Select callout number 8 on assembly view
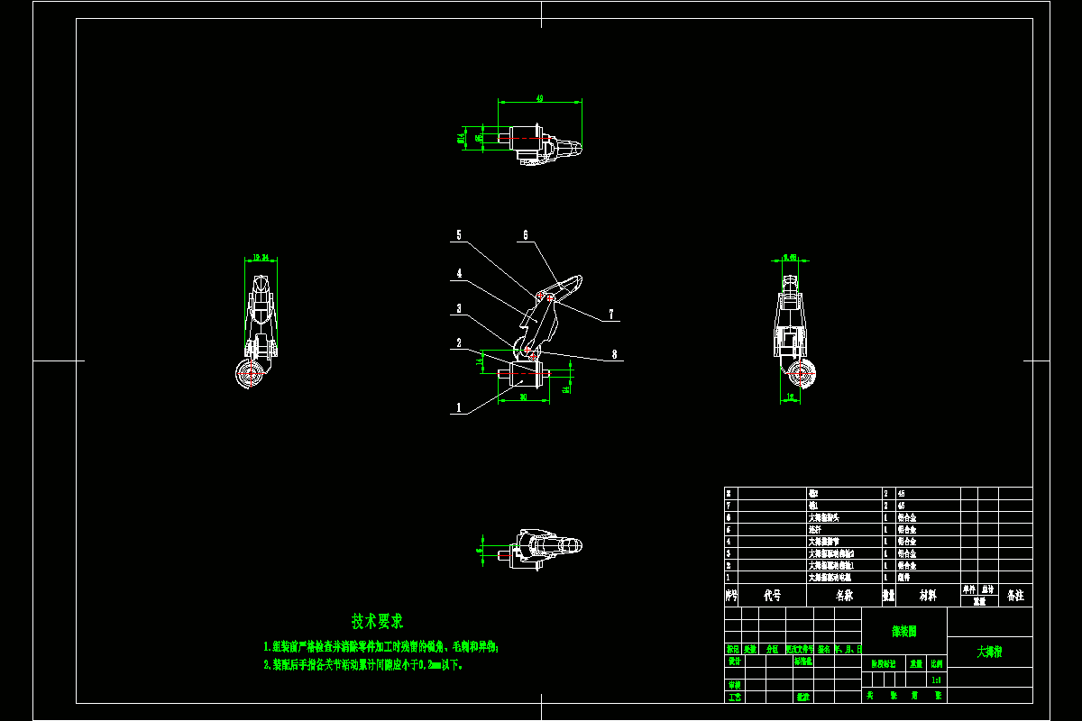1082x721 pixels. click(615, 355)
